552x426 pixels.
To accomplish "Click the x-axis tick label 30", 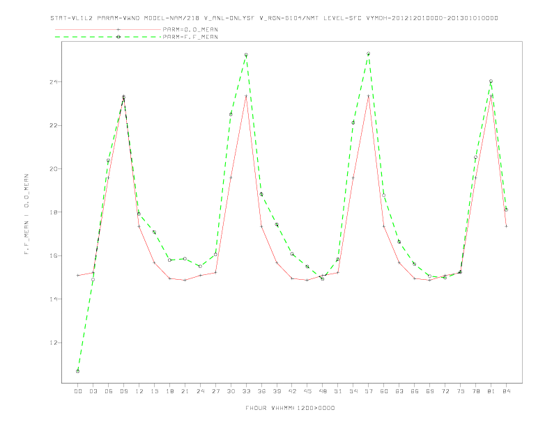I will pyautogui.click(x=231, y=391).
